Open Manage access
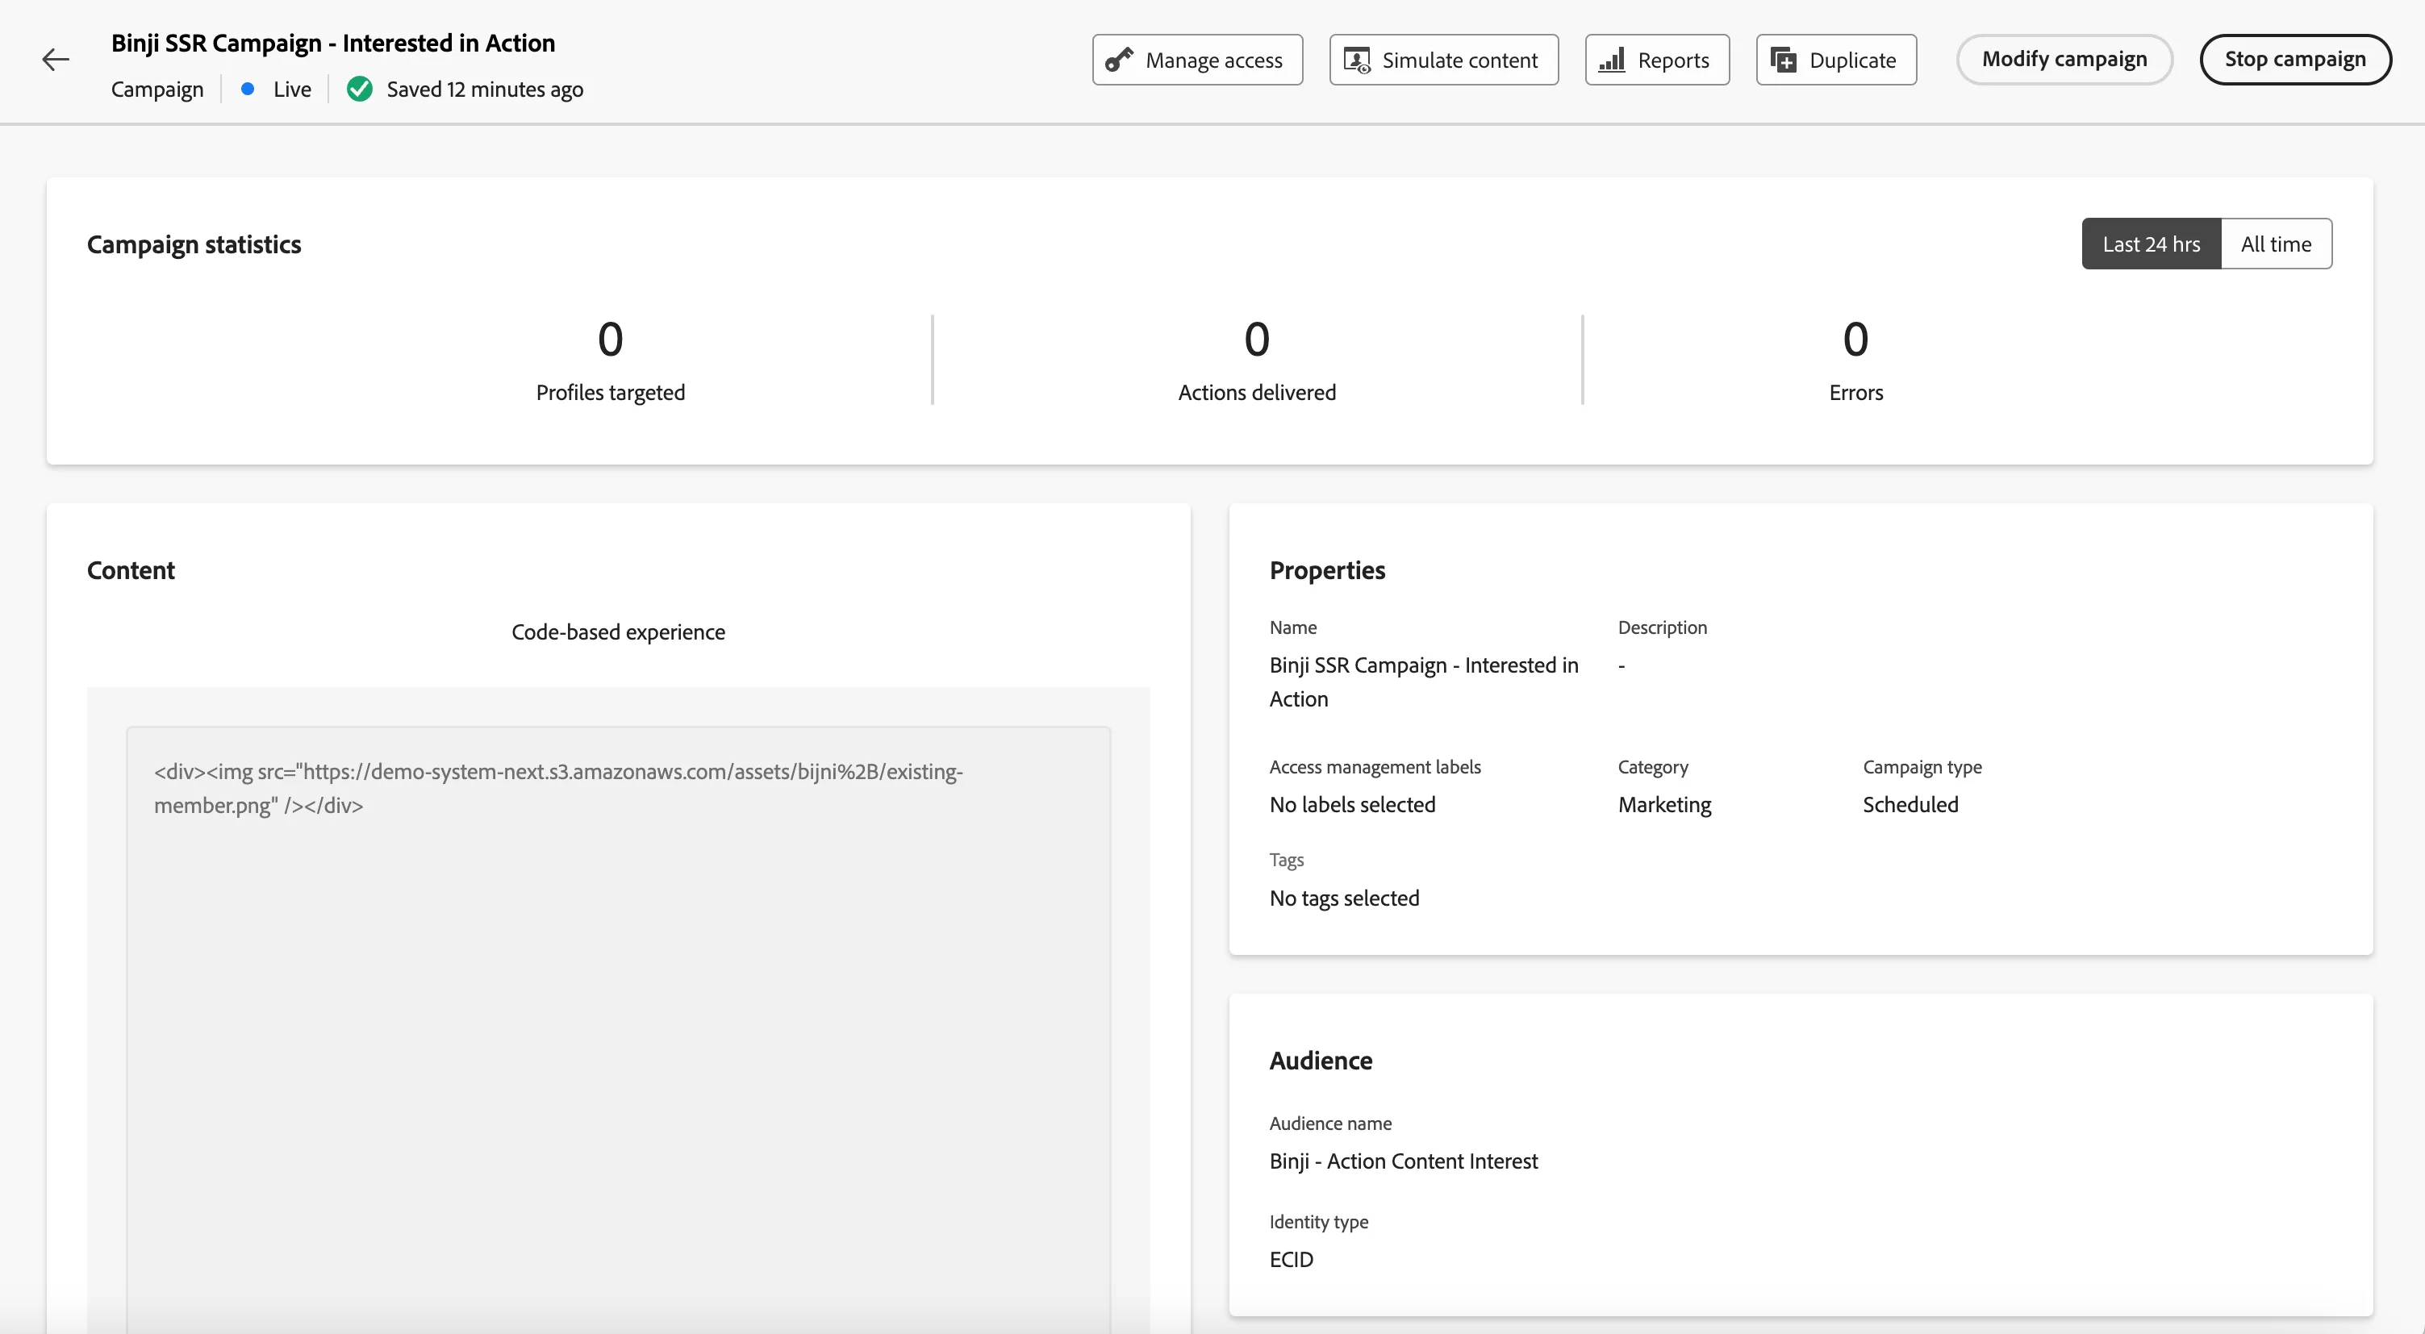The height and width of the screenshot is (1334, 2425). click(1197, 60)
